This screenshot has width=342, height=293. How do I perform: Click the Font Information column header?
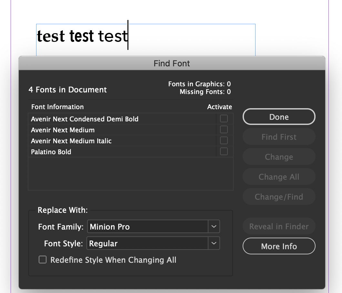(x=57, y=107)
